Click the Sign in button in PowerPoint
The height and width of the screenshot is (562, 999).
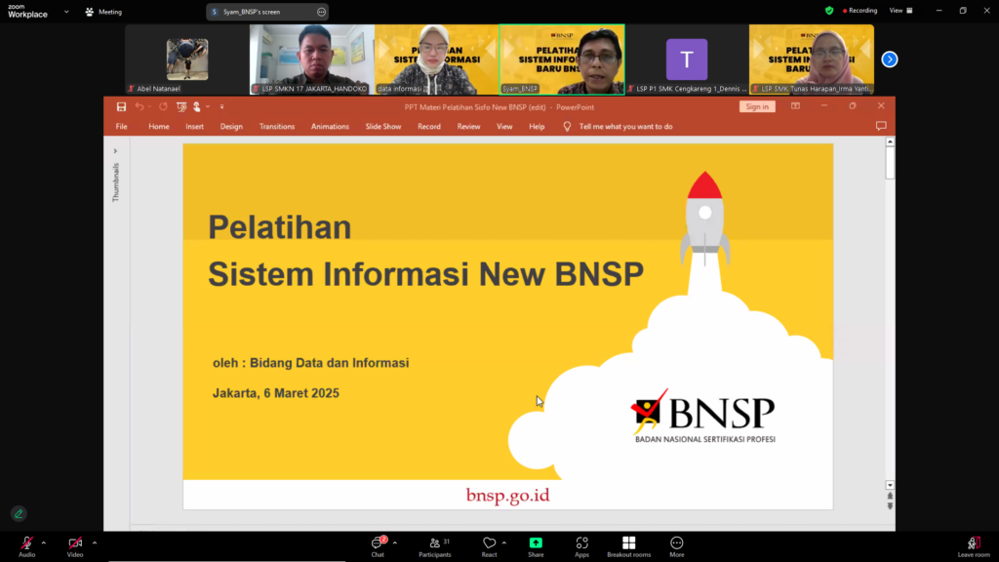[x=756, y=106]
